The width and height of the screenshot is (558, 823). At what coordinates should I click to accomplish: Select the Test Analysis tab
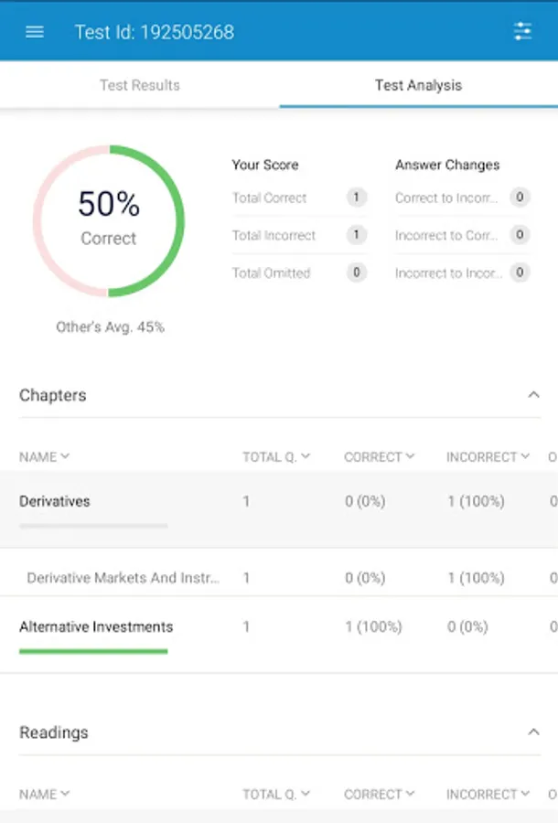tap(418, 85)
